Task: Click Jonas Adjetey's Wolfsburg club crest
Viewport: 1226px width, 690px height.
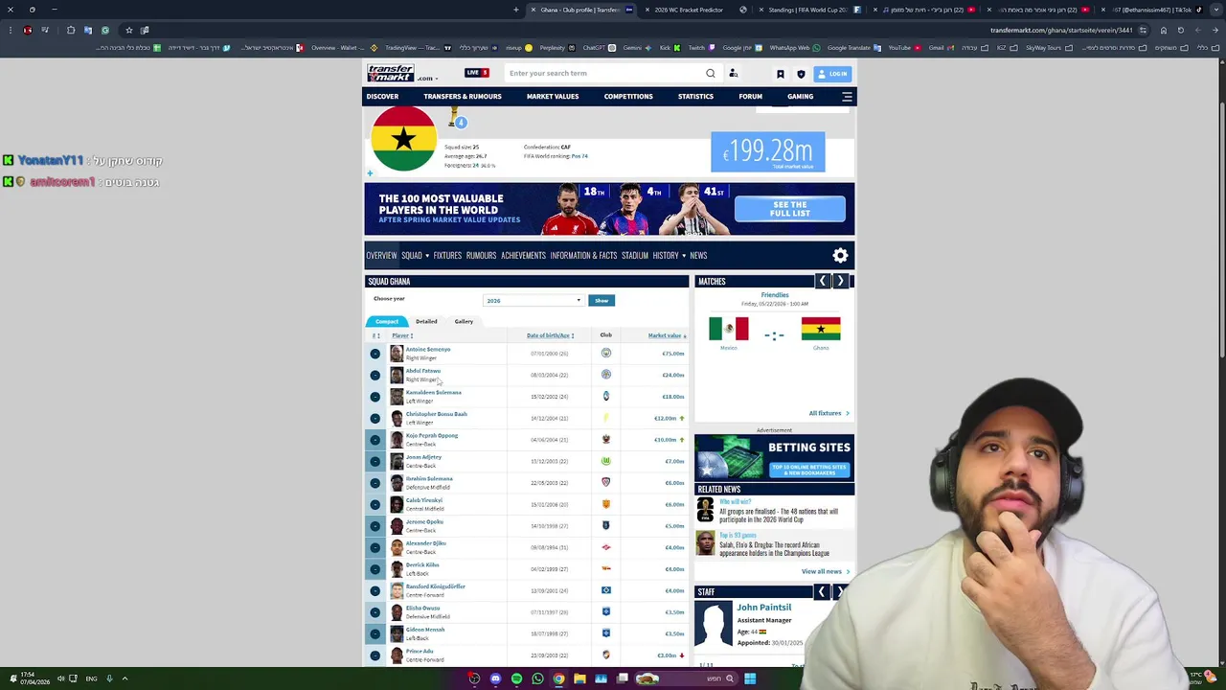Action: coord(605,461)
